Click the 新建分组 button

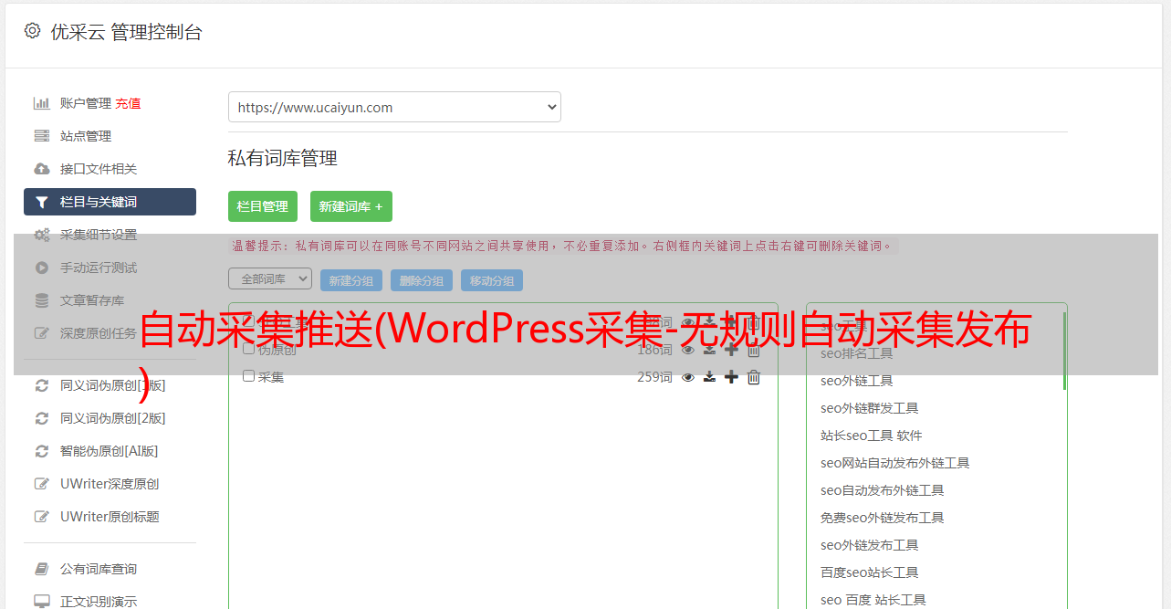pos(351,280)
